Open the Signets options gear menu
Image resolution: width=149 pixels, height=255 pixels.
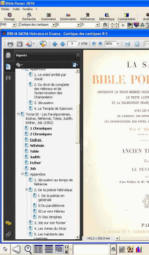pyautogui.click(x=19, y=65)
